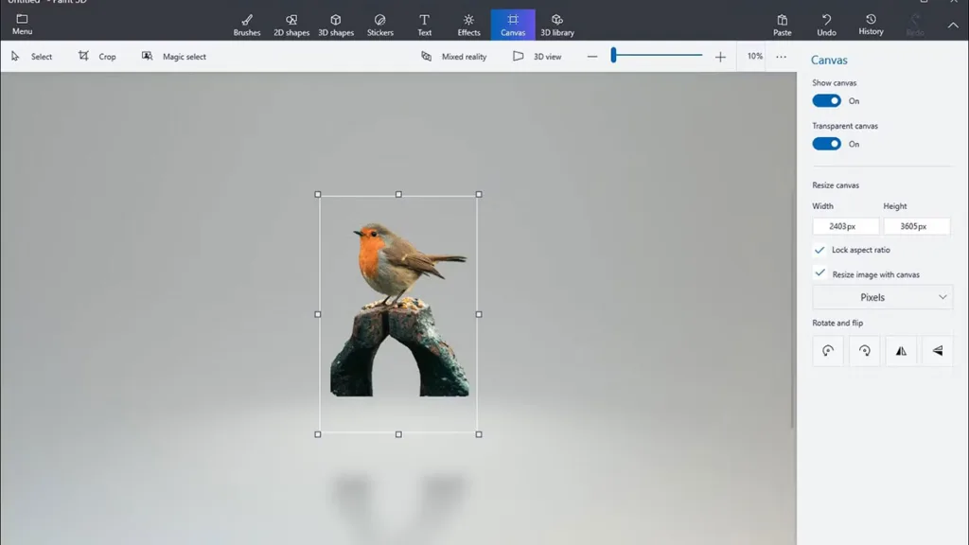Click the bottom-left canvas handle
The width and height of the screenshot is (969, 545).
pos(318,434)
